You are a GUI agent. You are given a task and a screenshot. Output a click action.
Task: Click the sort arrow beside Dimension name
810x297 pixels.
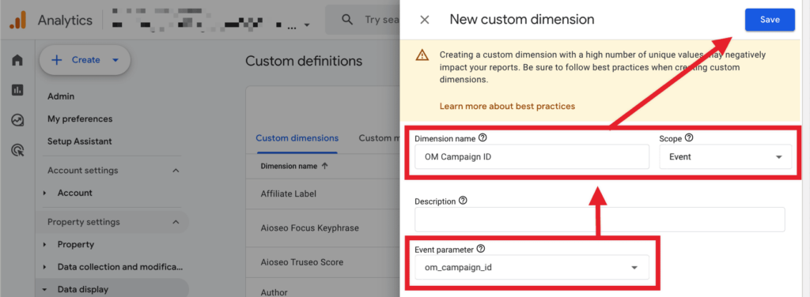tap(324, 166)
